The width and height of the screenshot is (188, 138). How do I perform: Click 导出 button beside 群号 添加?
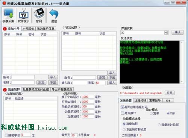(x=112, y=77)
